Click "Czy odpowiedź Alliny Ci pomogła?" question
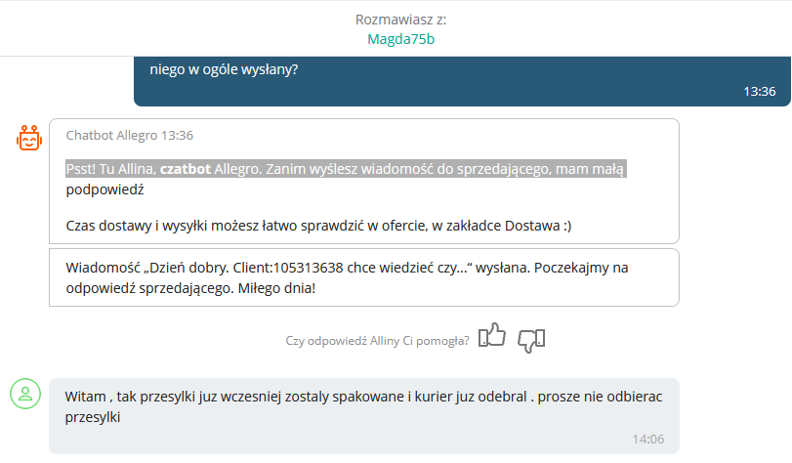Image resolution: width=792 pixels, height=463 pixels. [x=377, y=340]
